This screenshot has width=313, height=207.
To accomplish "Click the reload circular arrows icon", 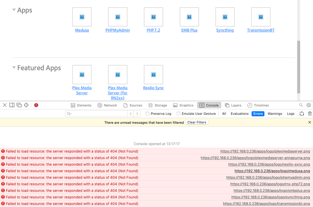I will [x=302, y=114].
